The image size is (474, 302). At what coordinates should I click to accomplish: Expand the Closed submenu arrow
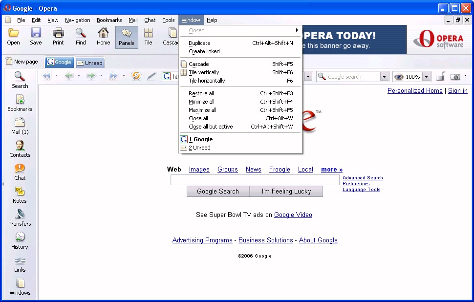pos(297,30)
